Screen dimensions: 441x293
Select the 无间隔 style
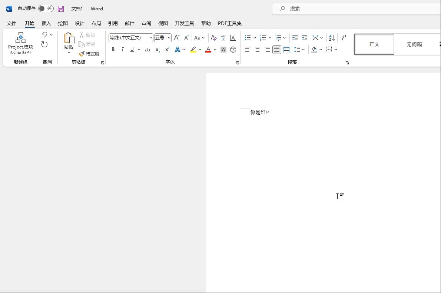click(414, 44)
